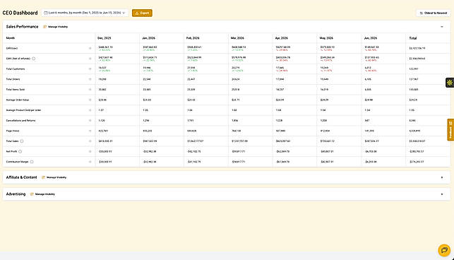The image size is (454, 260).
Task: Click the row handle icon for GMV (Net of refunds)
Action: pos(90,59)
